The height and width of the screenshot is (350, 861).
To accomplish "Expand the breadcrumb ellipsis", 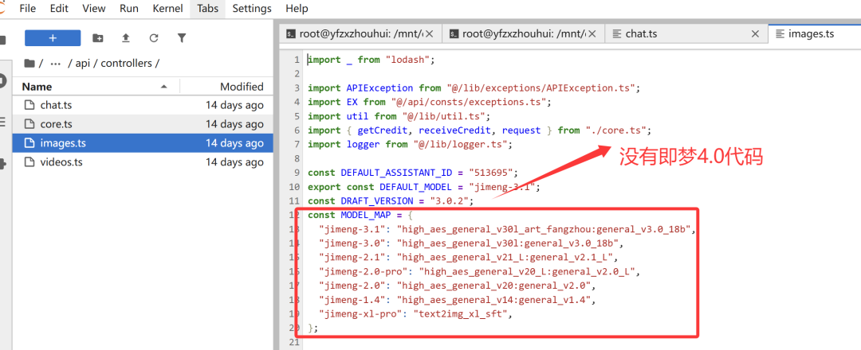I will tap(56, 63).
